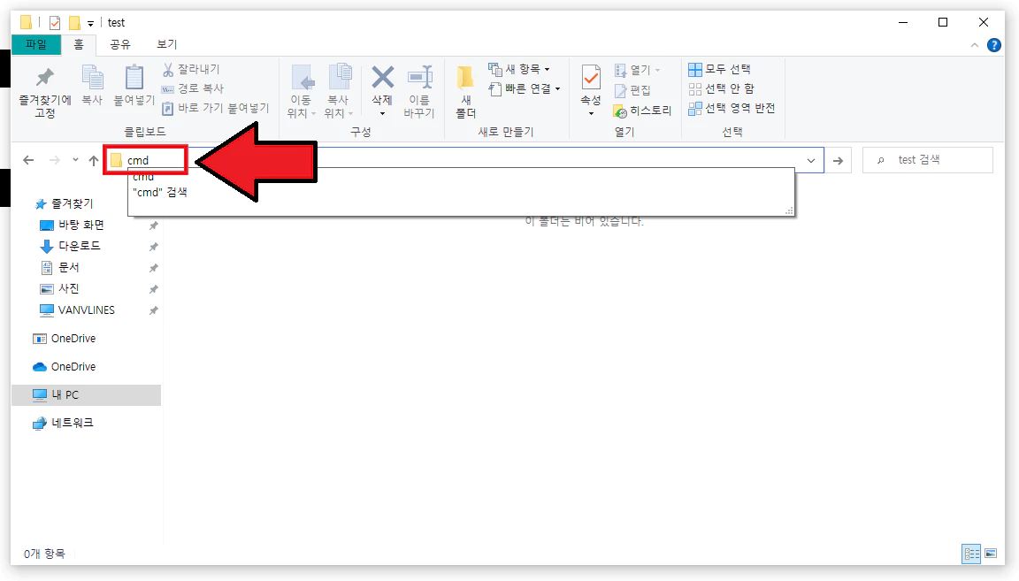
Task: Click Select all (모두 선택)
Action: click(719, 69)
